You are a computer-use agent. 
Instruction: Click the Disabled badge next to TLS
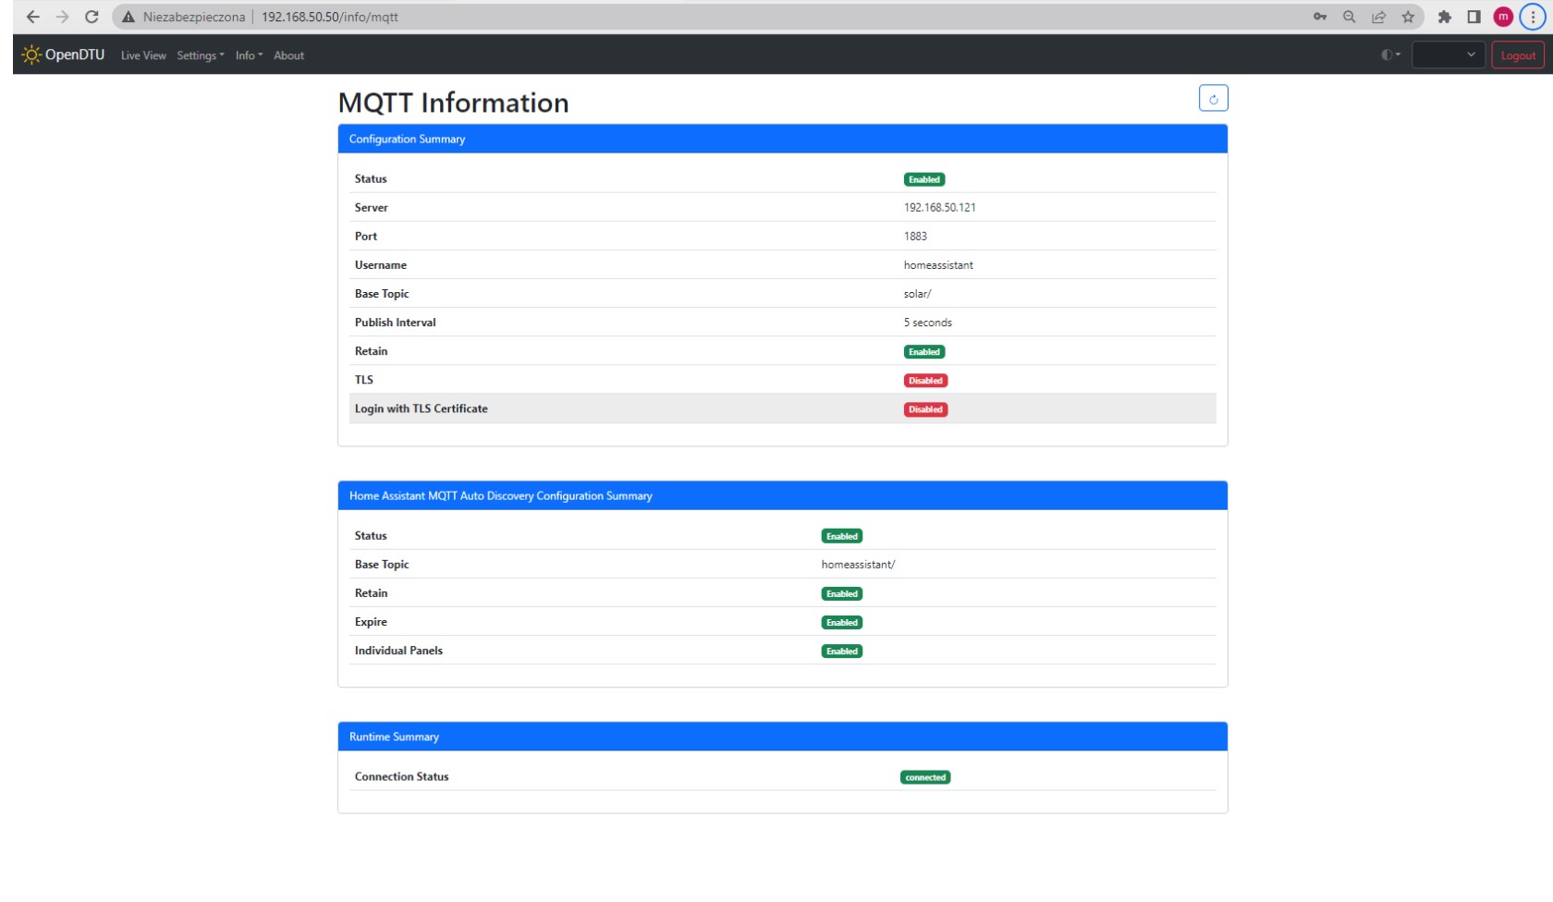pyautogui.click(x=925, y=380)
